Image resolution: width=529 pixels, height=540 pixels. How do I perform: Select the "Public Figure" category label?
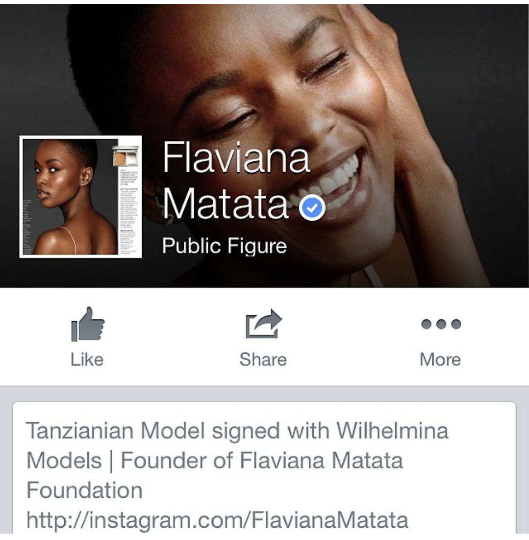(224, 246)
